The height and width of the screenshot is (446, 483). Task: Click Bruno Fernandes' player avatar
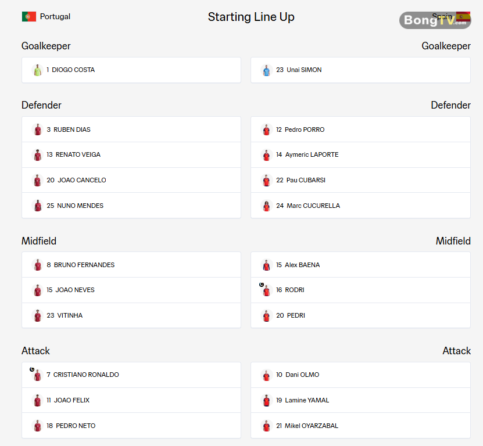coord(38,265)
